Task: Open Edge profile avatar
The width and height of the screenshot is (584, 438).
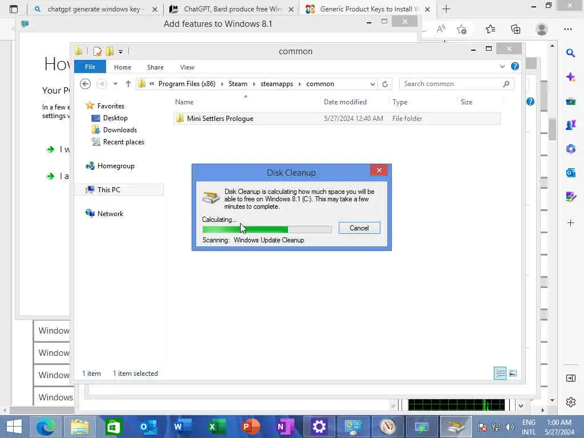Action: click(542, 29)
